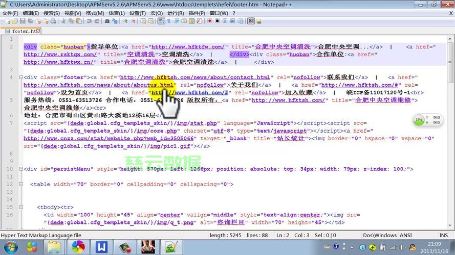Click the Save recorded macro icon
This screenshot has height=255, width=455.
241,21
